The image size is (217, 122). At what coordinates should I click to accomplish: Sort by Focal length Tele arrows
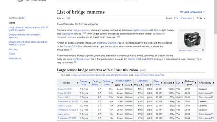(x=132, y=85)
